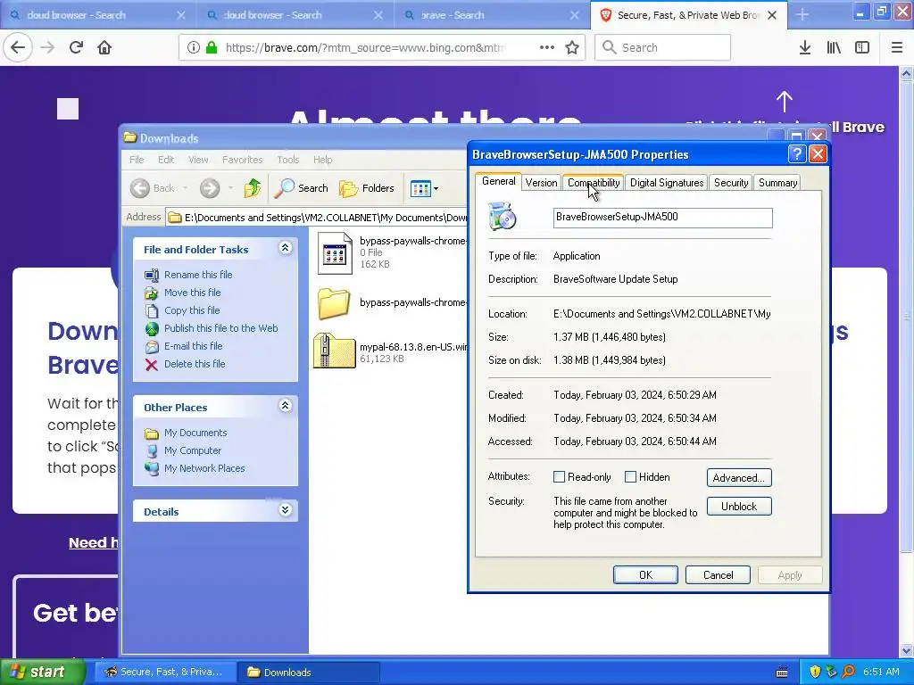
Task: Enable Read-only attribute checkbox
Action: click(559, 477)
